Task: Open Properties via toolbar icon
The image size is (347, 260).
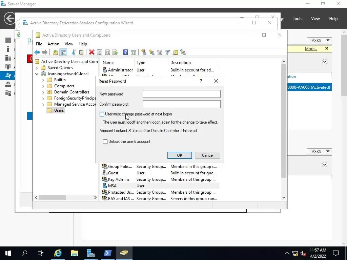Action: pos(100,52)
